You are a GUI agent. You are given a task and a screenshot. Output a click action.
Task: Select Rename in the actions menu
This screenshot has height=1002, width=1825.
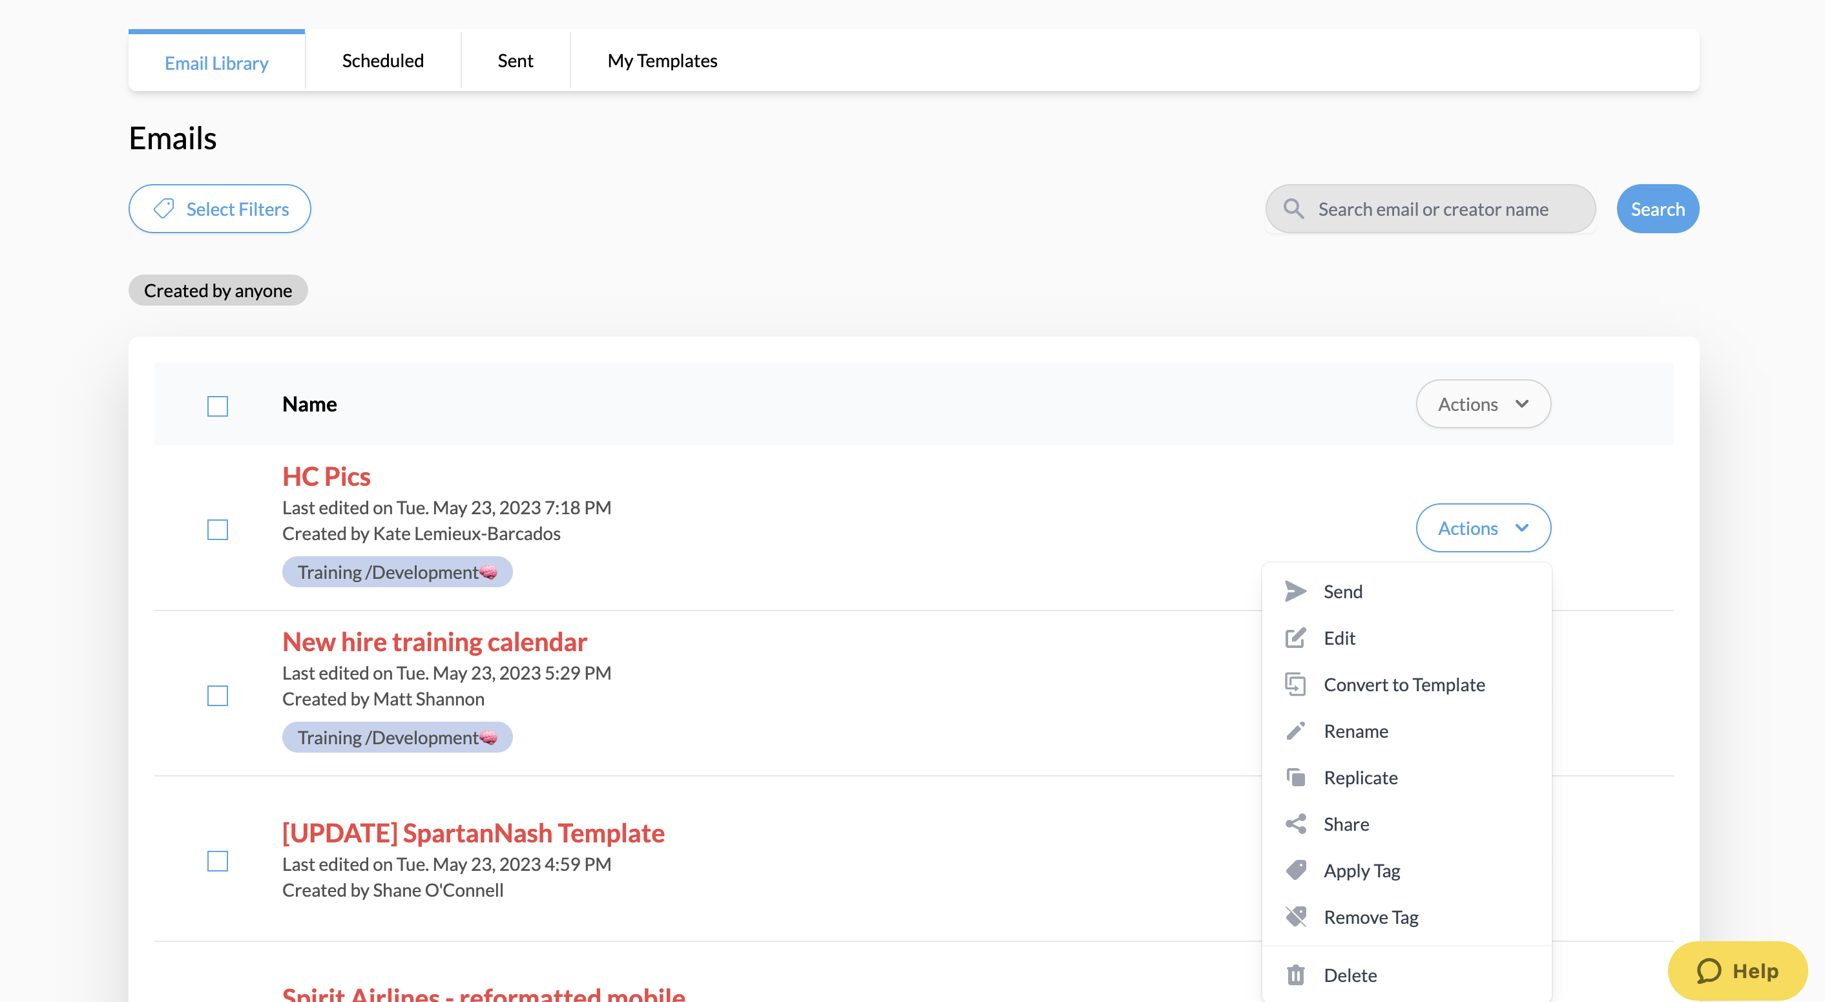[x=1406, y=731]
